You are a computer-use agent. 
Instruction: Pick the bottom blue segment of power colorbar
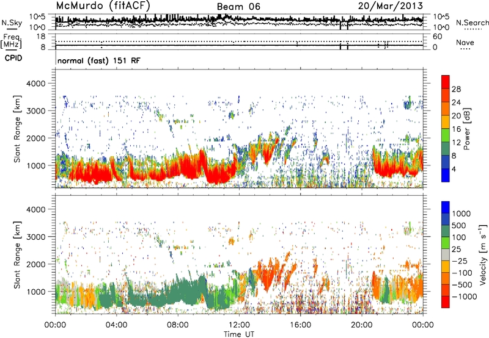446,175
